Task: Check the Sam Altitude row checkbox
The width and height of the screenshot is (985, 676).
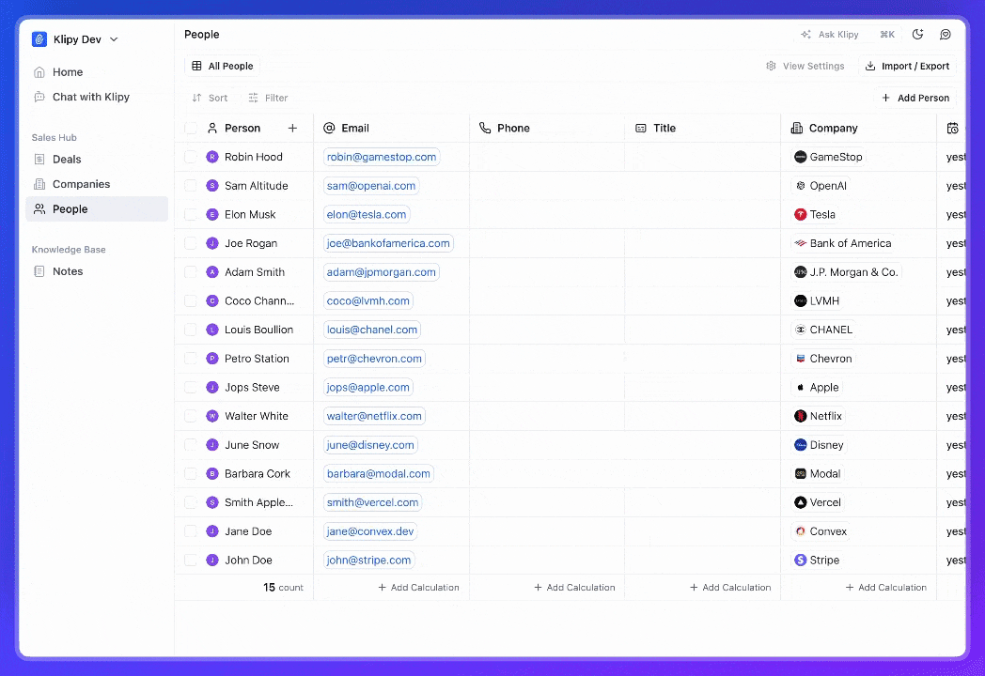Action: (x=191, y=186)
